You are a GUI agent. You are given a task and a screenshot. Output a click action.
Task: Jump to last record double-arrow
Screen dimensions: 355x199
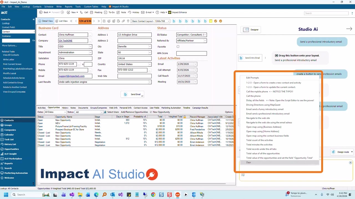coord(98,21)
